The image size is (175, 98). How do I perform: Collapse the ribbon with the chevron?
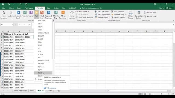click(x=174, y=21)
